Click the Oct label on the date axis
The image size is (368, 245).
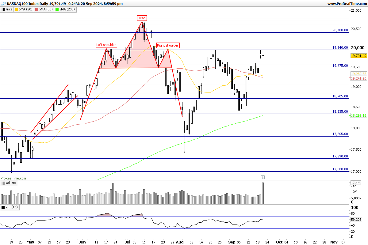[279, 242]
